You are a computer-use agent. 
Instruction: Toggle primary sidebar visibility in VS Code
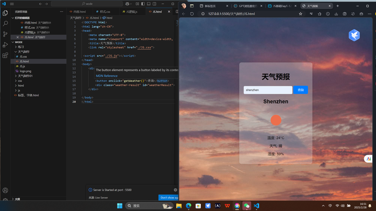[143, 4]
